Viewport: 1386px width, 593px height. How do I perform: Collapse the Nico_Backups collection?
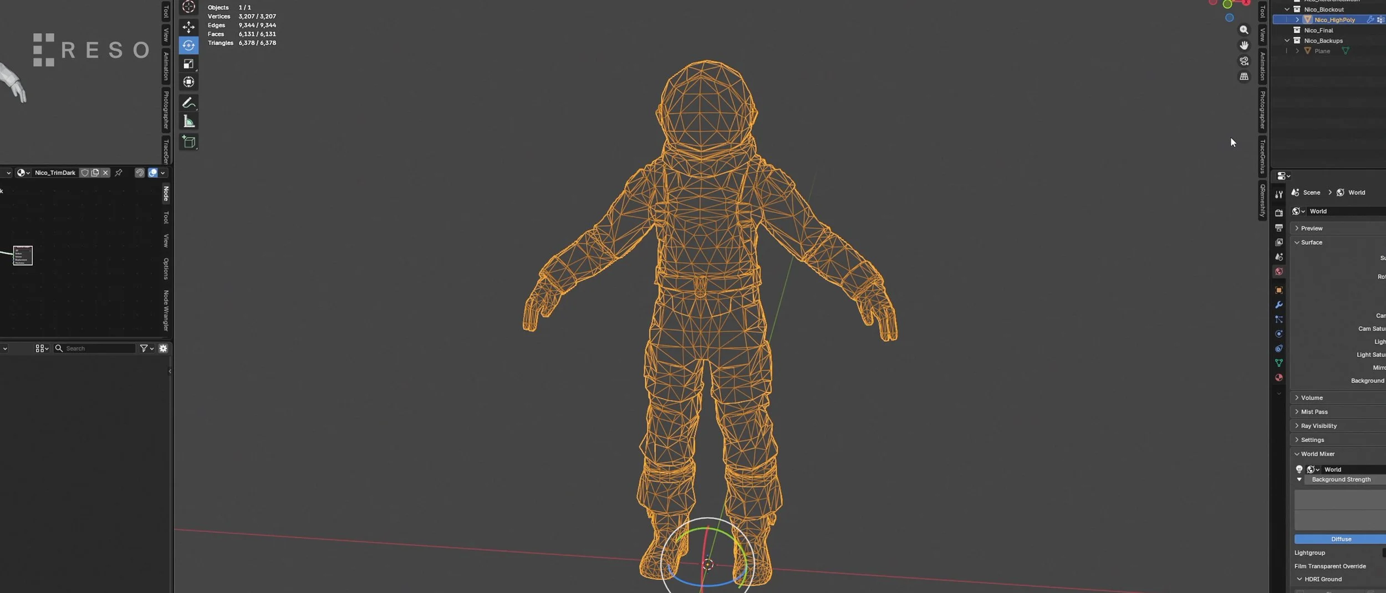1287,40
